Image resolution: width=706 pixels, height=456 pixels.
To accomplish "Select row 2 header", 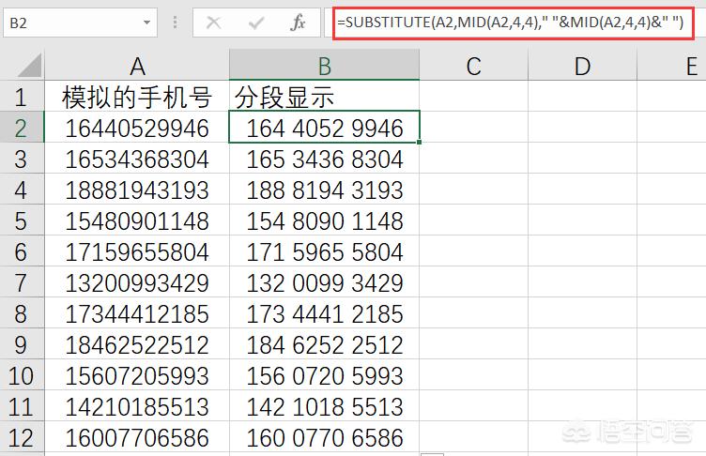I will point(22,128).
